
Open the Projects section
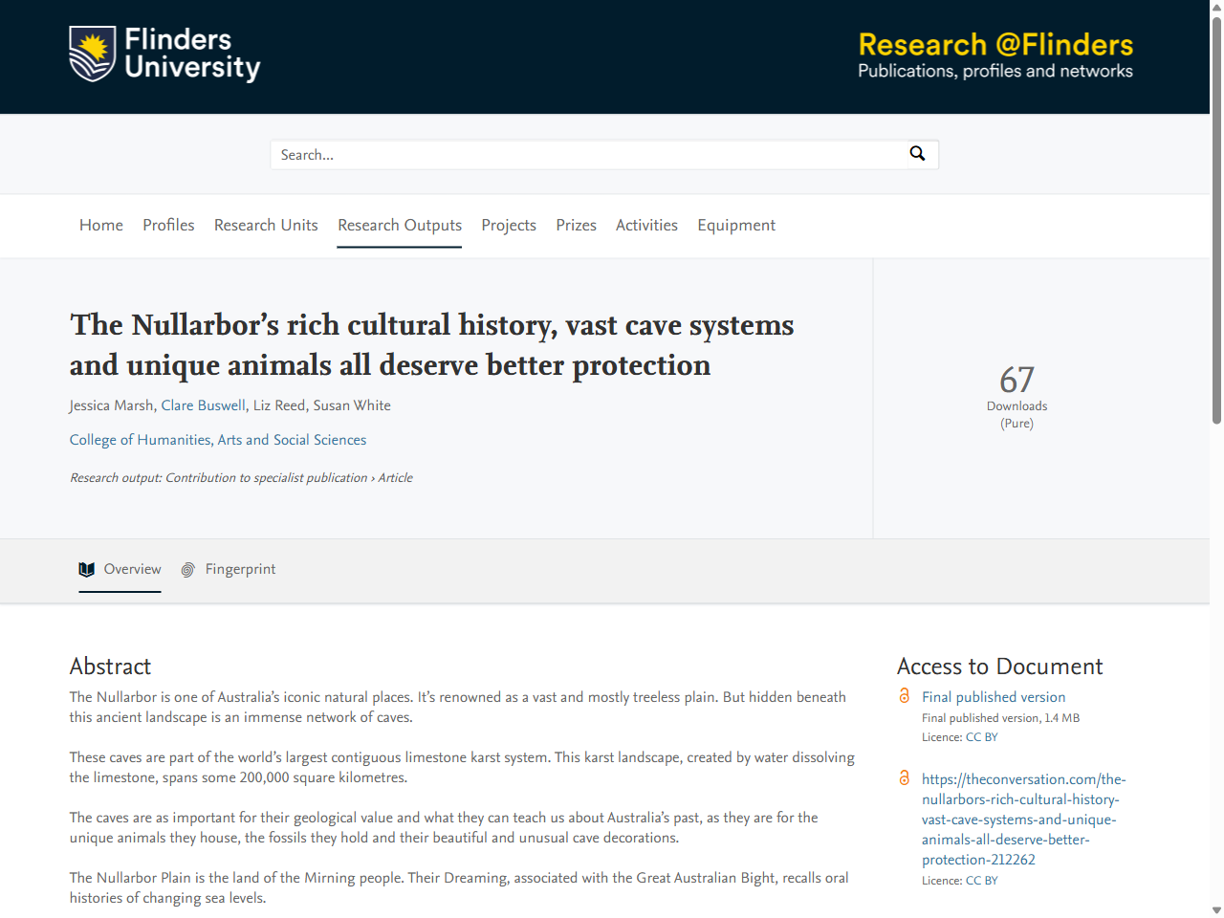[x=509, y=225]
